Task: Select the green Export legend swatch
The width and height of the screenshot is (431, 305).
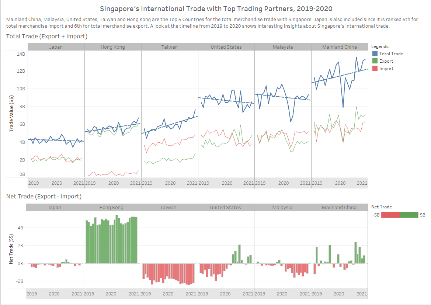Action: [x=375, y=61]
